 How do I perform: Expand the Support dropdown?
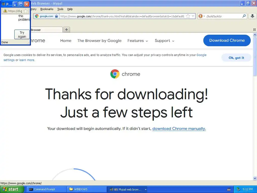(x=165, y=41)
